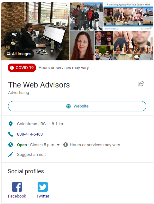View the ski group photo thumbnail
154x204 pixels.
[x=86, y=16]
